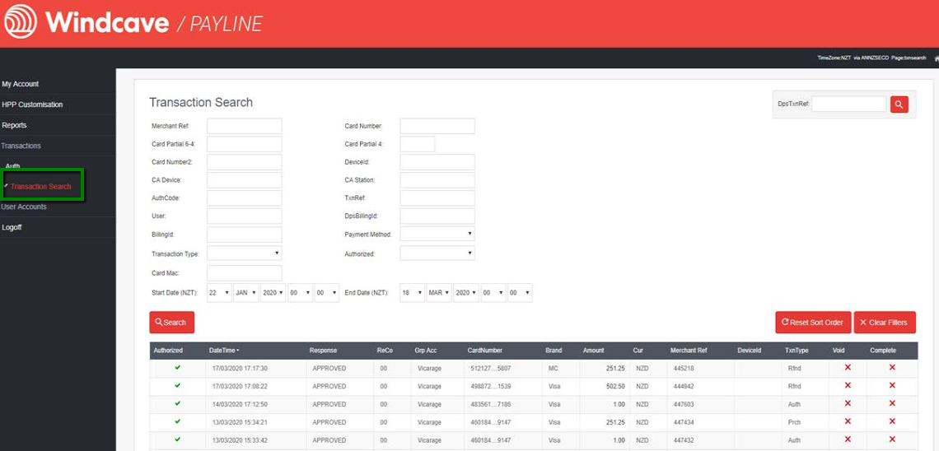Click the red Search button

tap(172, 323)
